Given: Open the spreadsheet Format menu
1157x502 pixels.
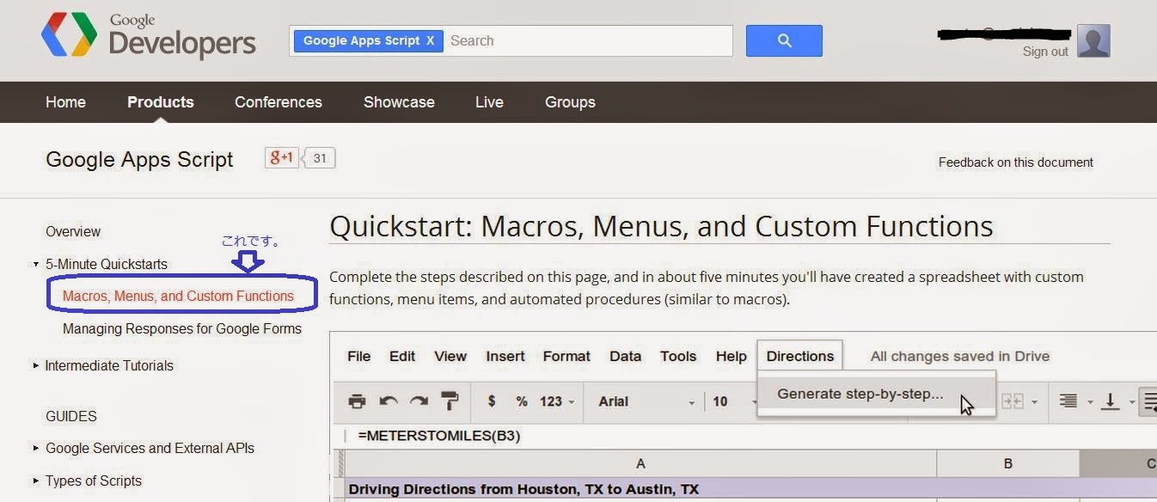Looking at the screenshot, I should 566,357.
